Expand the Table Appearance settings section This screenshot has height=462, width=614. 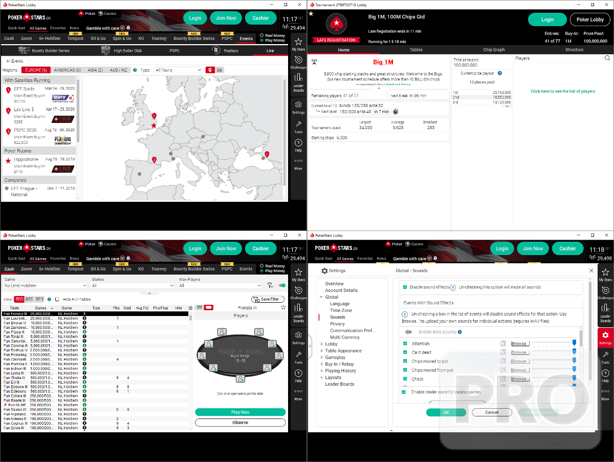pos(322,351)
